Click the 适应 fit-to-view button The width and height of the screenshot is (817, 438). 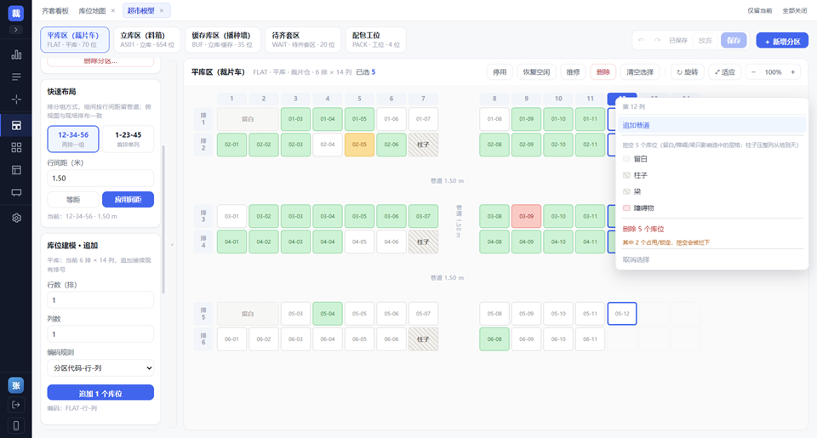click(x=725, y=72)
